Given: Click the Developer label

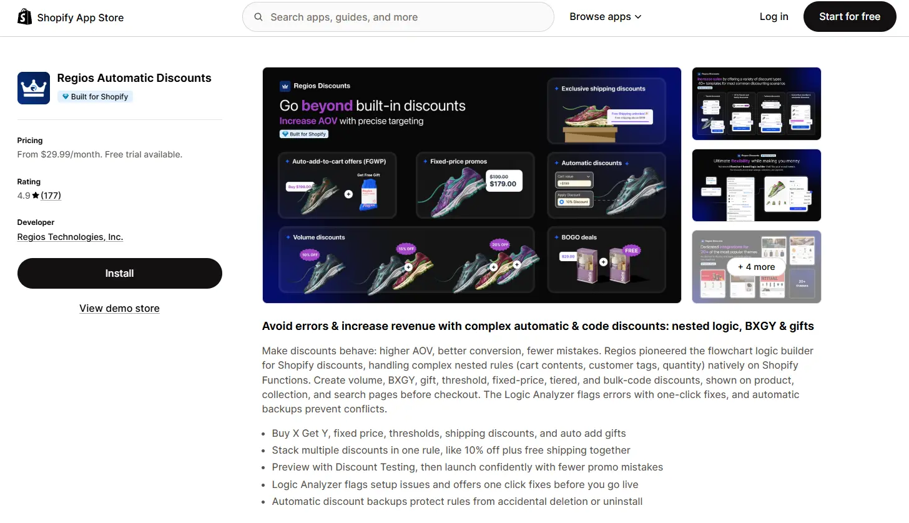Looking at the screenshot, I should click(x=36, y=222).
